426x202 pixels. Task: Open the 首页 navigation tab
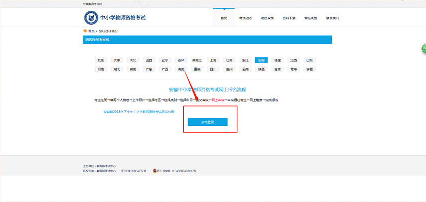point(224,18)
